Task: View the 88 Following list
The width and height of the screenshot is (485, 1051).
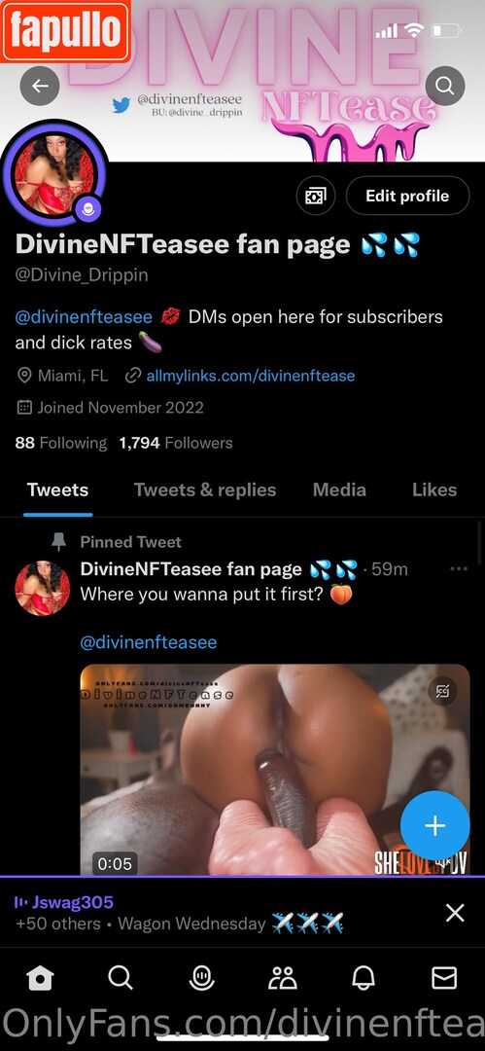Action: (61, 443)
